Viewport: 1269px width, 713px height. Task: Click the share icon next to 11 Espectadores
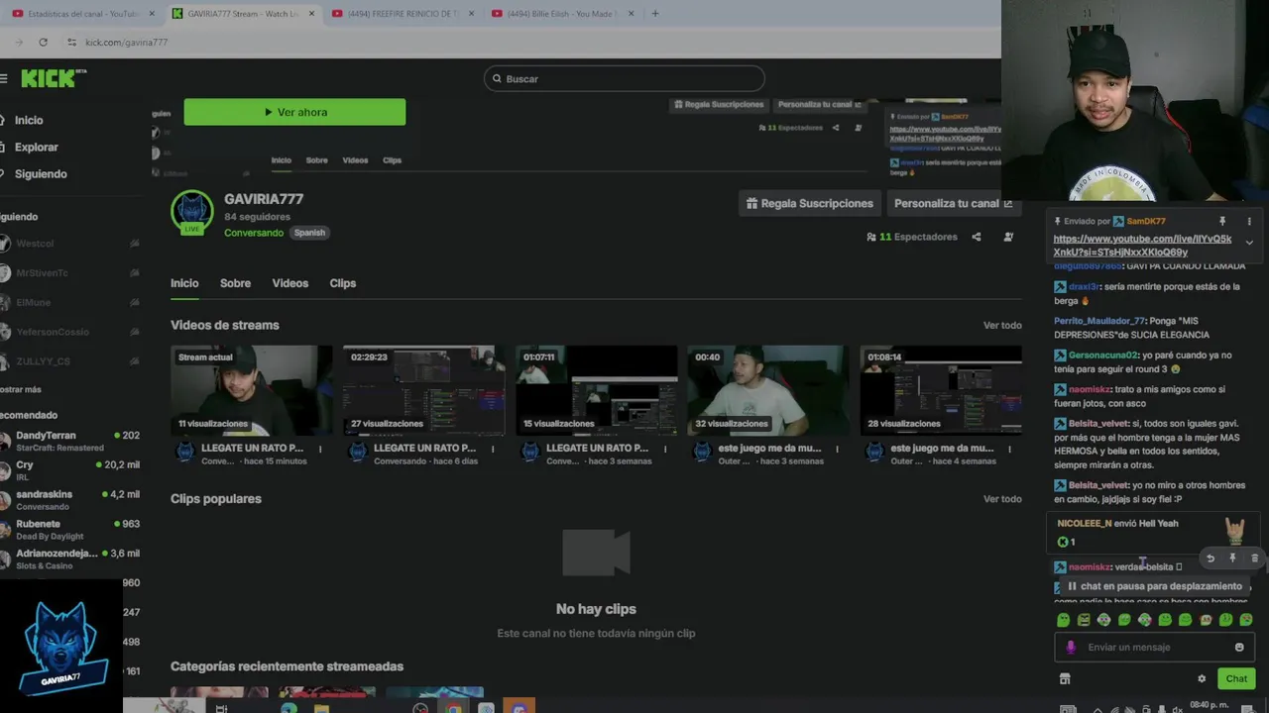(x=977, y=237)
